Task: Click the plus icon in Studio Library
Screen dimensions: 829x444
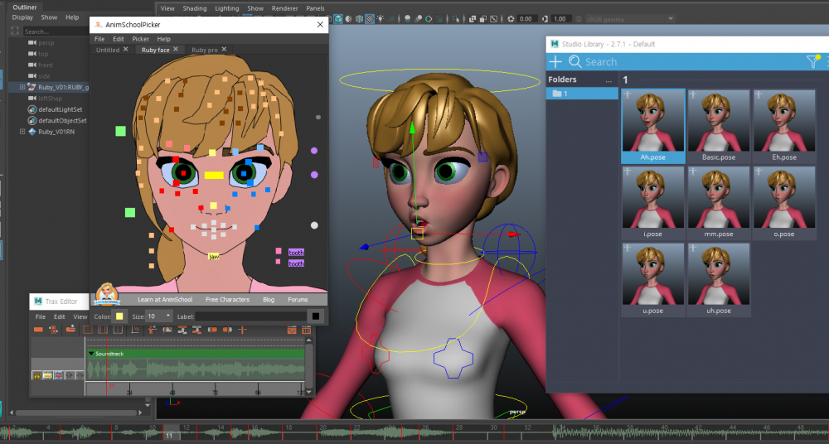Action: (555, 62)
